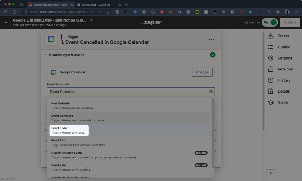
Task: Click the trigger step title Event Cancelled in Google Calendar
Action: [x=105, y=42]
